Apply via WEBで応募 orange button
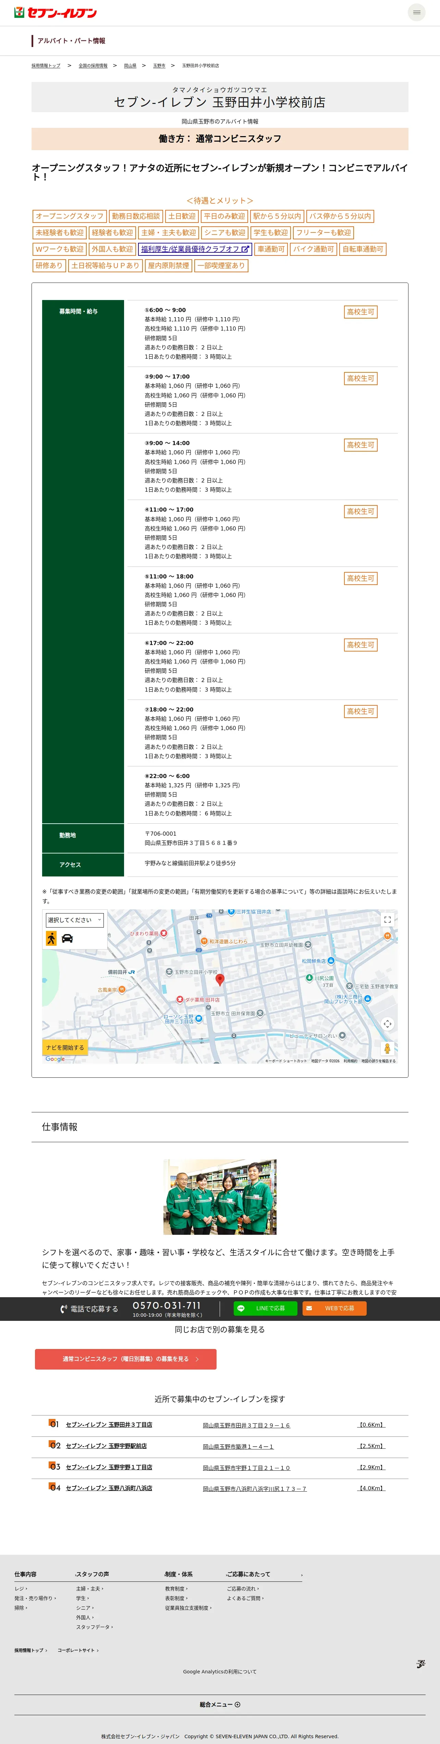The image size is (440, 1744). 334,1309
